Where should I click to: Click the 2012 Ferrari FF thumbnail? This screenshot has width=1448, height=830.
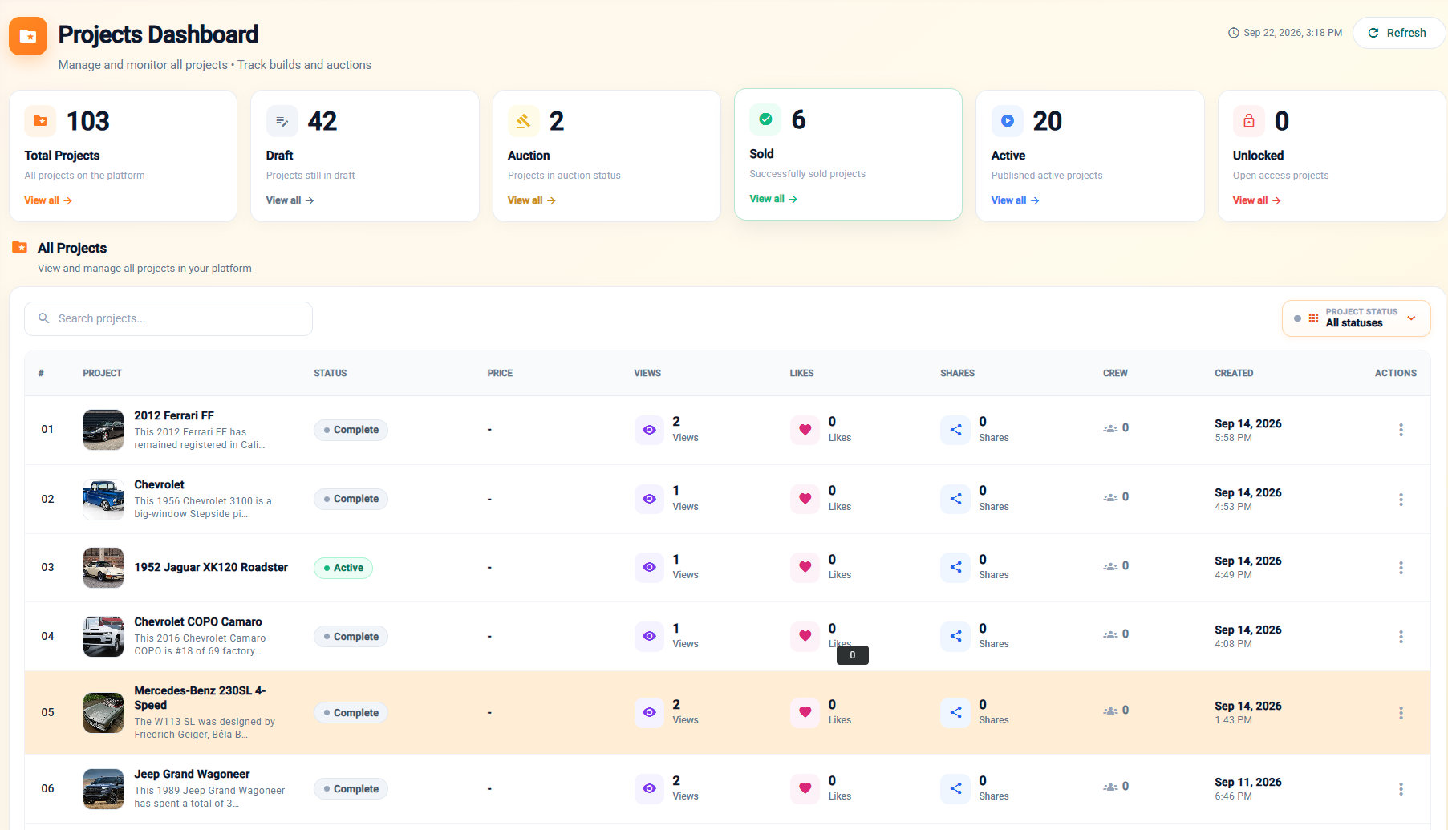[x=103, y=430]
